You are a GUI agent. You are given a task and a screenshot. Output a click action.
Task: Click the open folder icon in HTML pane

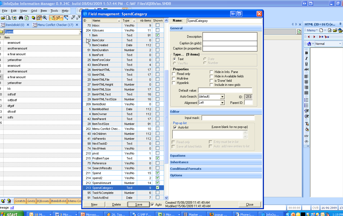click(335, 30)
